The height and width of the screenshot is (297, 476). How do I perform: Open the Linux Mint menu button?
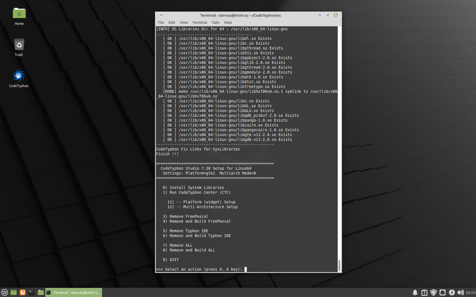[x=5, y=292]
